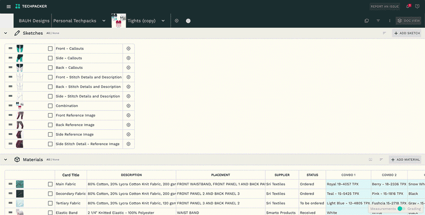Open gear for Back Reference Image

128,125
